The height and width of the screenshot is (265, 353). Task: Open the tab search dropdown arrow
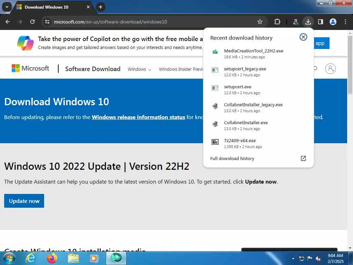[x=7, y=7]
